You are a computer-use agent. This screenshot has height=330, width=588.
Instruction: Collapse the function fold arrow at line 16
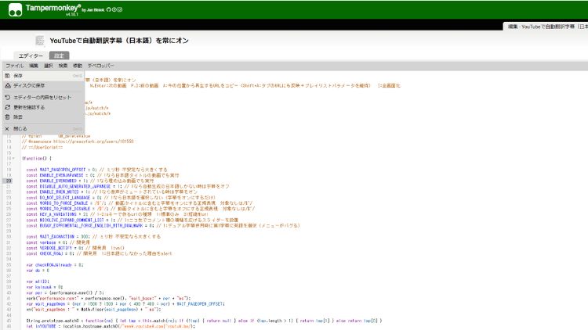[13, 158]
